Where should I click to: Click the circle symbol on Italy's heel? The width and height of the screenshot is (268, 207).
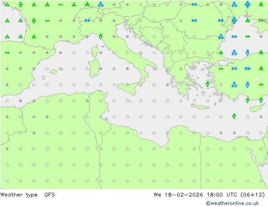(x=154, y=69)
